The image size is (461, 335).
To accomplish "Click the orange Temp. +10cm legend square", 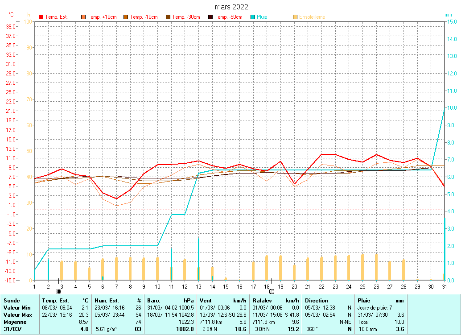I will tap(83, 17).
